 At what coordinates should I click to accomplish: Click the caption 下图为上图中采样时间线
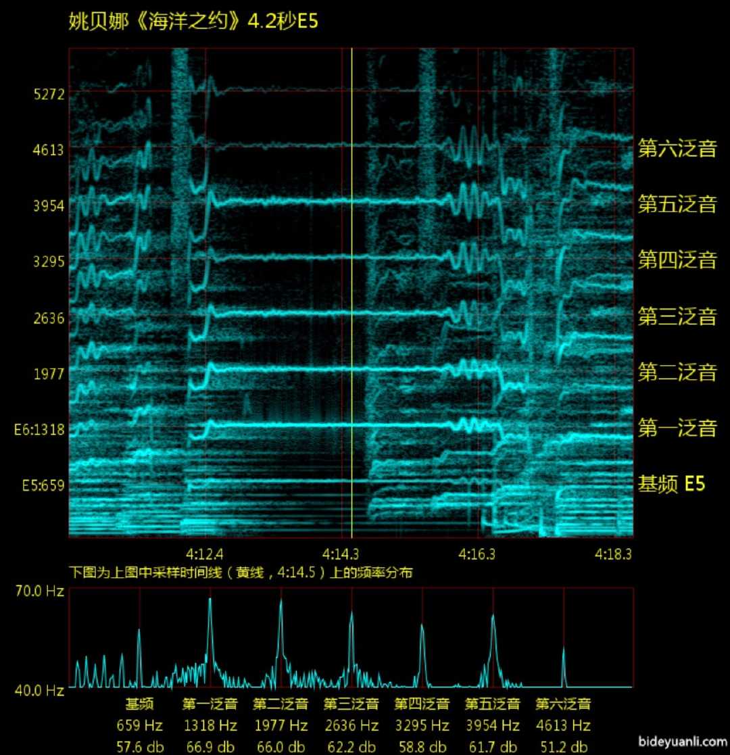(x=241, y=573)
